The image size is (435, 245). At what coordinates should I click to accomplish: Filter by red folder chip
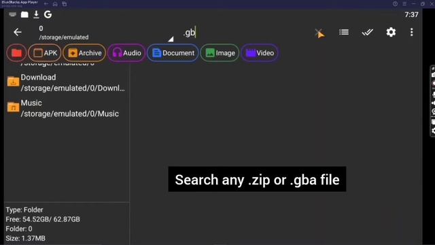click(16, 53)
